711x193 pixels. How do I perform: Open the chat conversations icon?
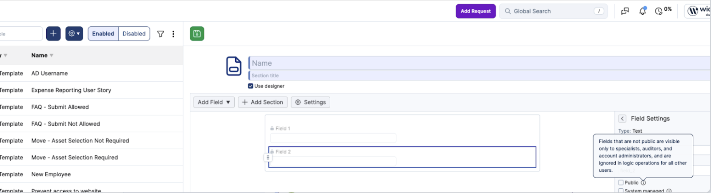(625, 11)
